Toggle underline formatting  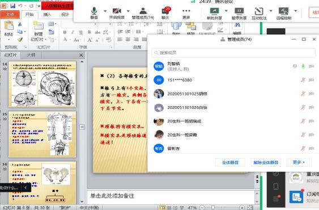tap(81, 32)
